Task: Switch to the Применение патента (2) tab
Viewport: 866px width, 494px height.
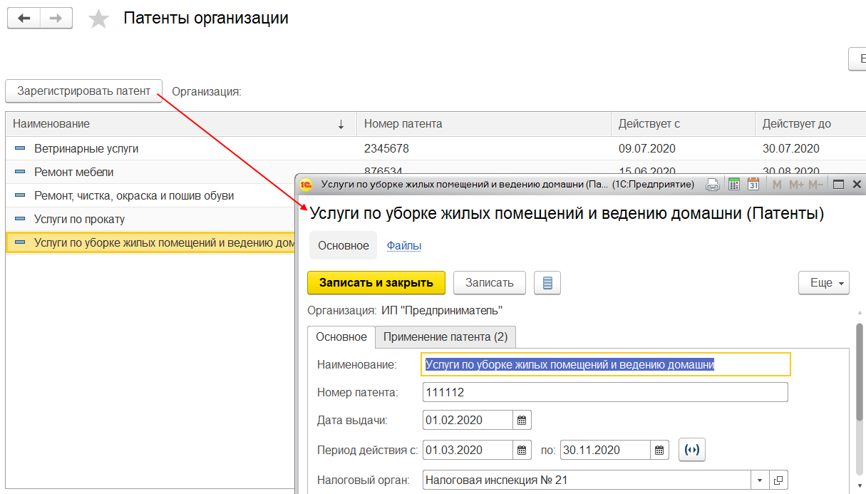Action: [x=445, y=337]
